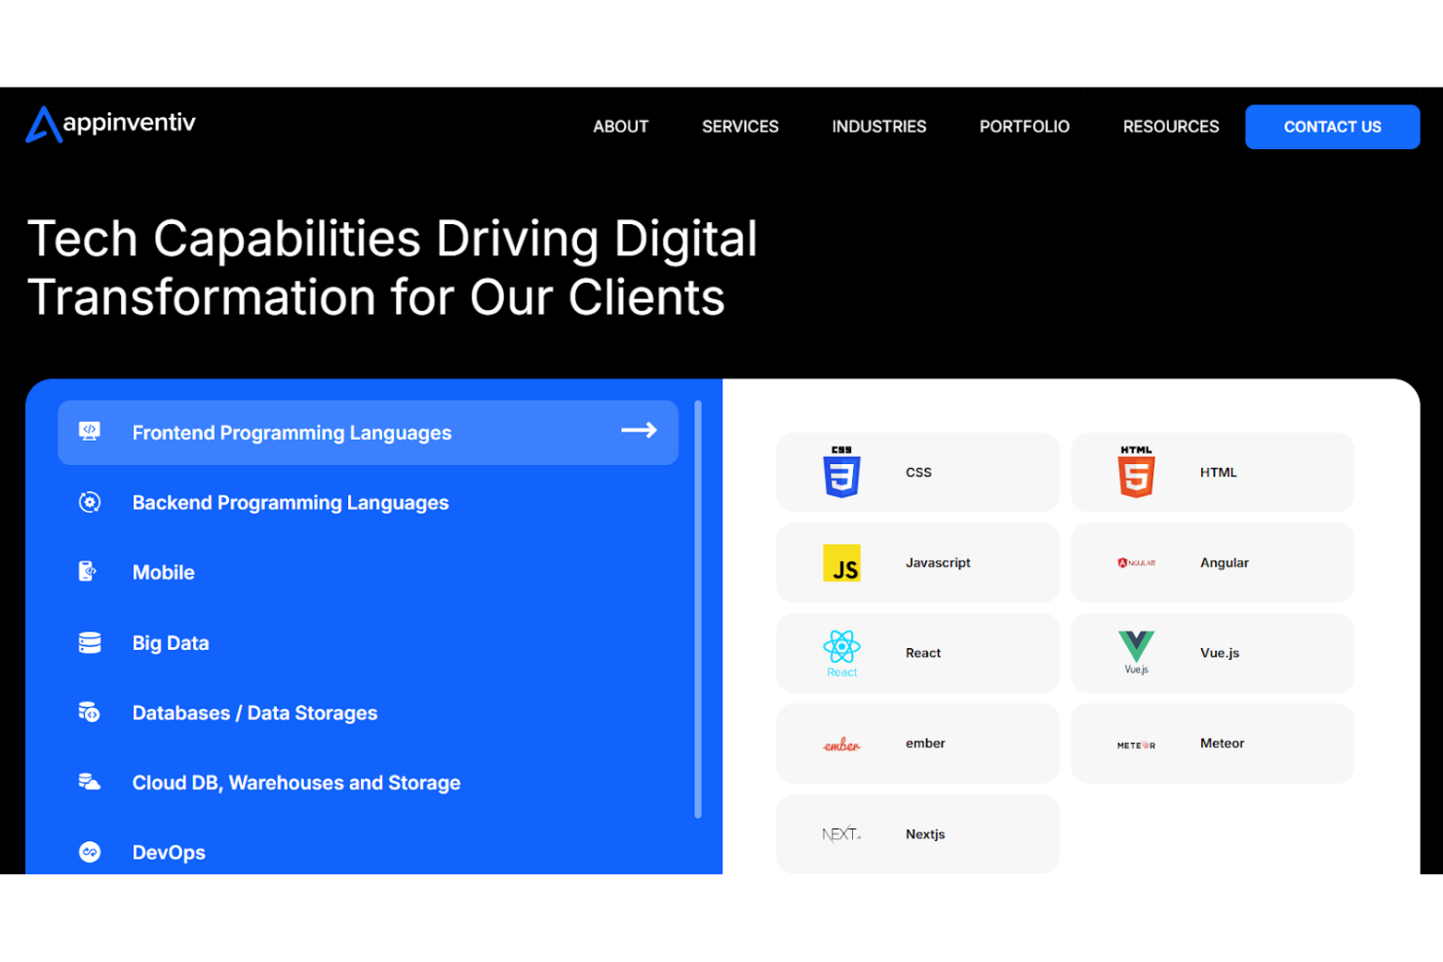Click the green Vue.js logo icon
1443x962 pixels.
[1136, 649]
